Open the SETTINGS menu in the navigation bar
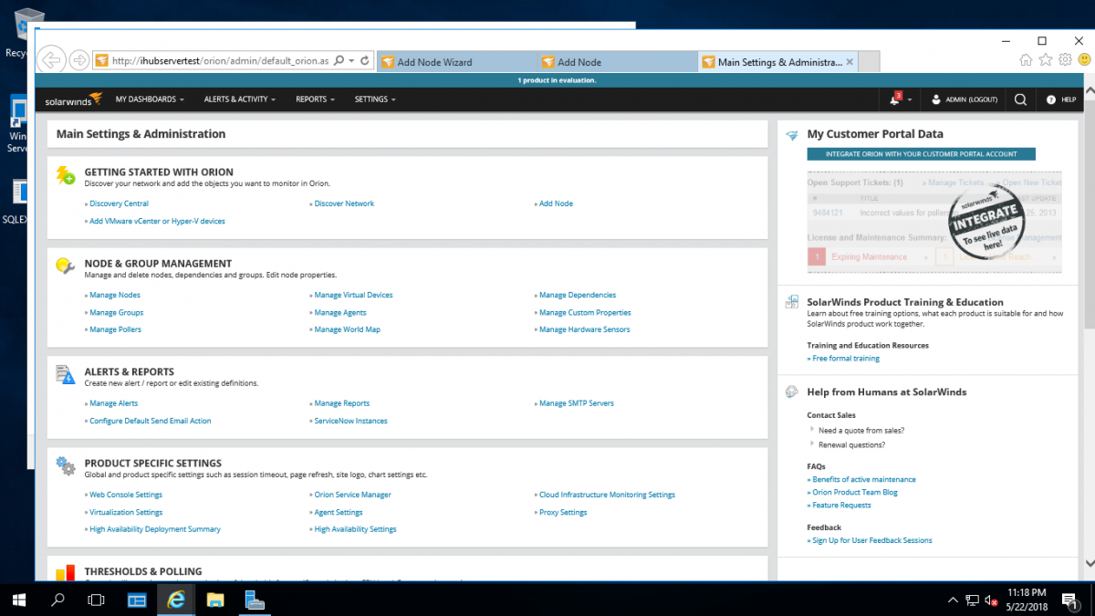 point(374,99)
